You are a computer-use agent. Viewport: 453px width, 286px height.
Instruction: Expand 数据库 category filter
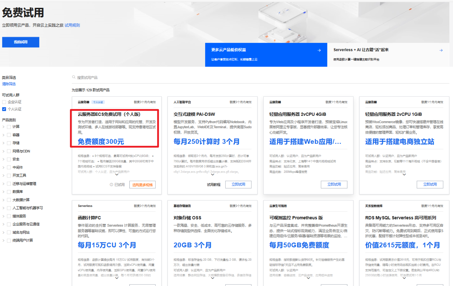point(4,192)
